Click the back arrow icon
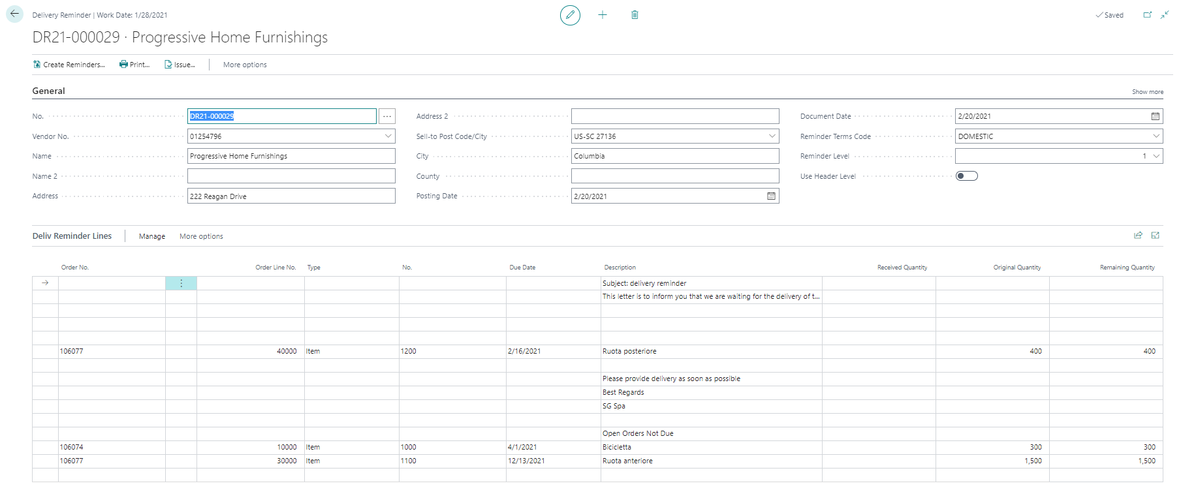This screenshot has height=492, width=1181. tap(14, 14)
